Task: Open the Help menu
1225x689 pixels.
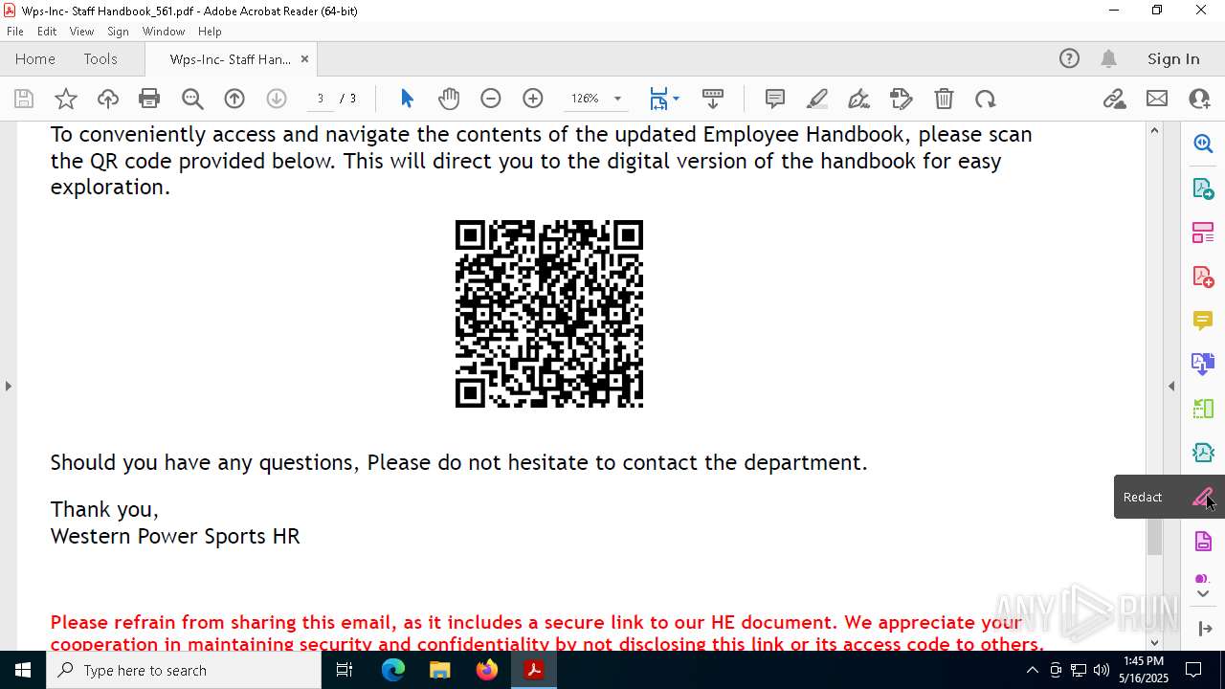Action: 210,32
